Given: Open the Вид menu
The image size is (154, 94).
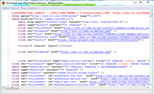Looking at the screenshot, I should click(x=24, y=8).
